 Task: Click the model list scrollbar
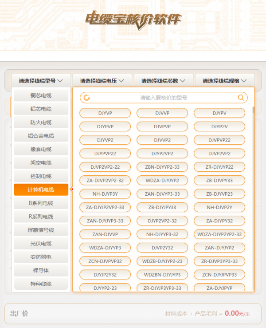253,178
